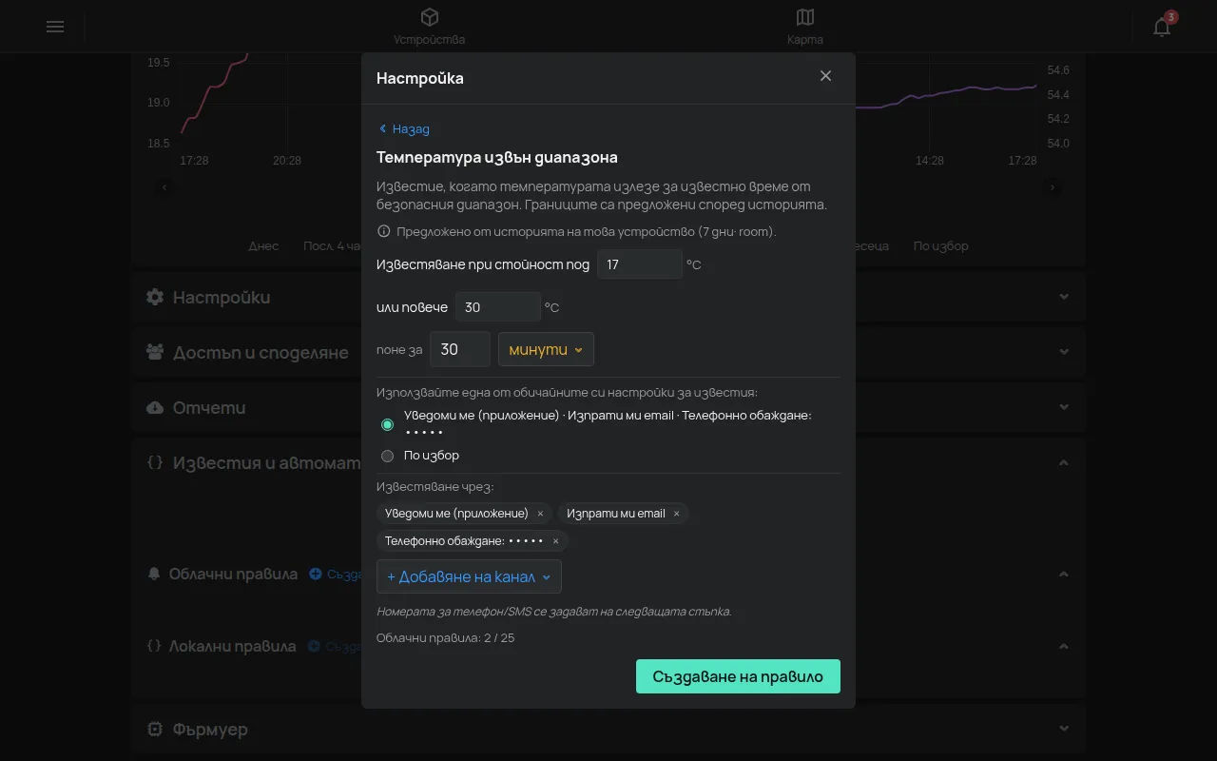1217x761 pixels.
Task: Select the Днес time range tab
Action: coord(263,245)
